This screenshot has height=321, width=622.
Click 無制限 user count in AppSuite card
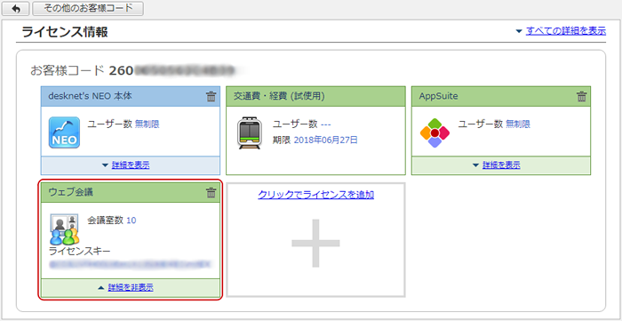518,124
